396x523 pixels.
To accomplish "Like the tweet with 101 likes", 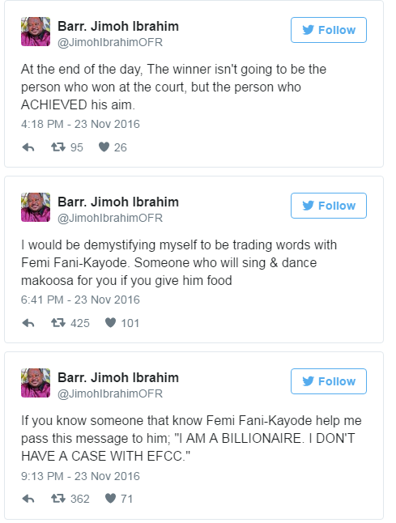I will [110, 323].
